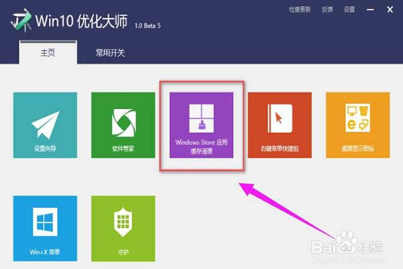Open the 守护 shield tile
The width and height of the screenshot is (403, 269).
[x=123, y=229]
